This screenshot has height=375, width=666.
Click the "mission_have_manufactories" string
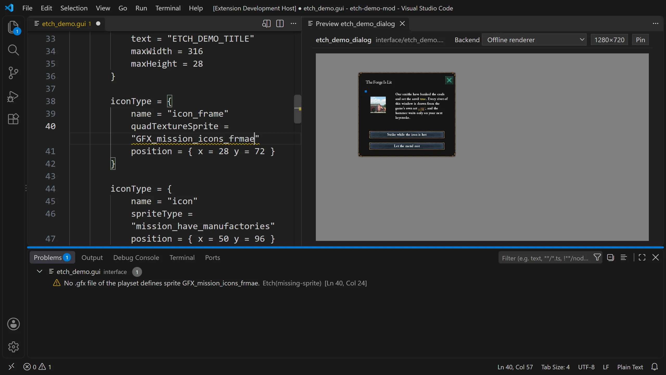(203, 226)
